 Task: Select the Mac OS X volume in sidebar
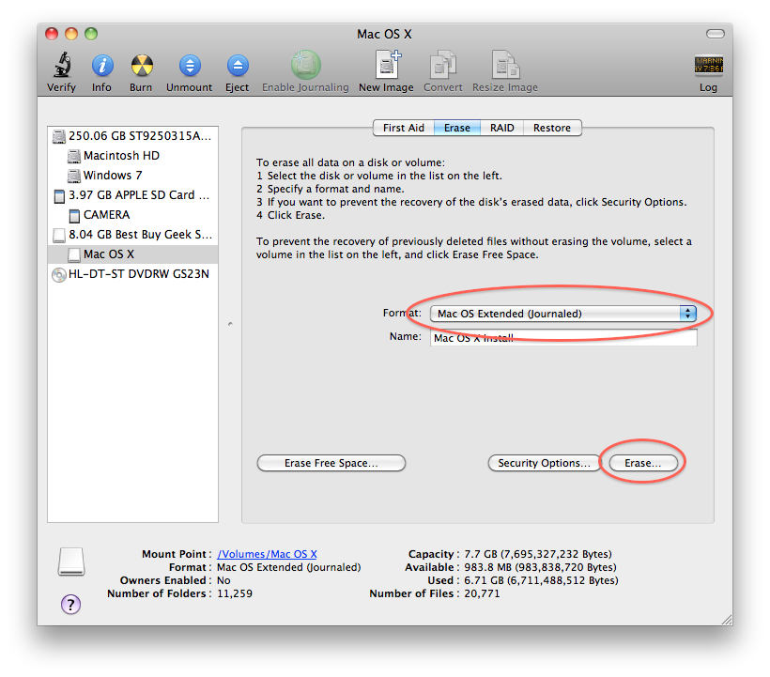(132, 254)
